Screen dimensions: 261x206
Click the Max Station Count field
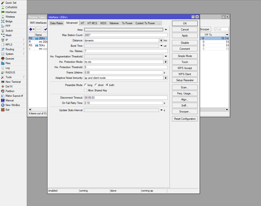(x=126, y=35)
